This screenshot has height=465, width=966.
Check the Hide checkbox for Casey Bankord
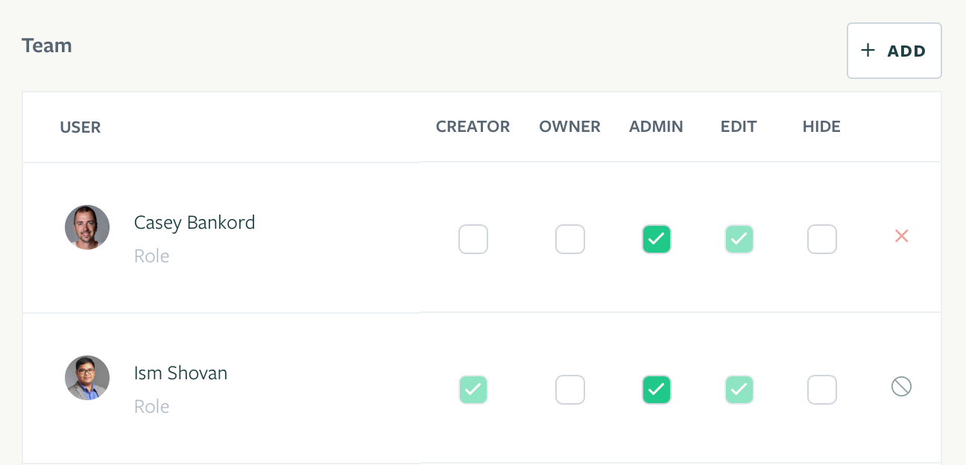[822, 239]
